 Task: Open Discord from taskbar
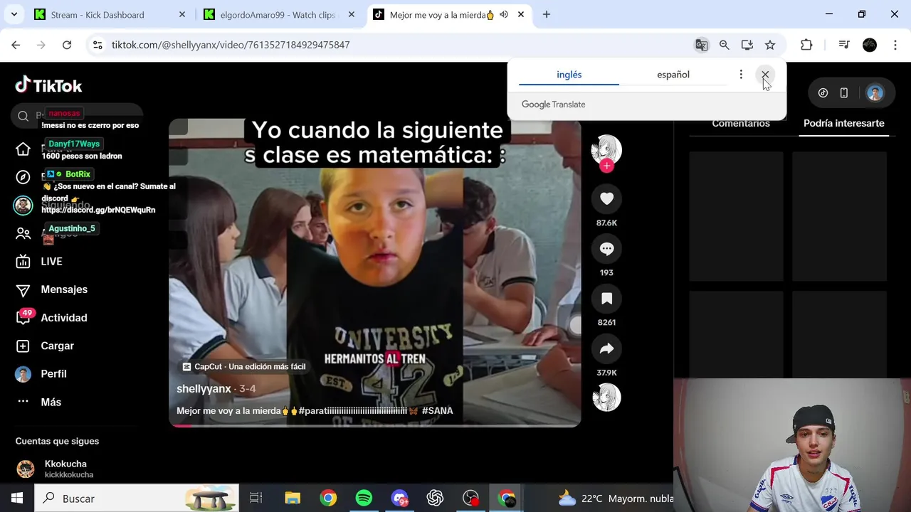[399, 498]
